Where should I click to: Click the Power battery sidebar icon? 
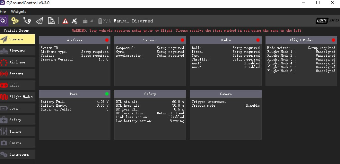[4, 108]
